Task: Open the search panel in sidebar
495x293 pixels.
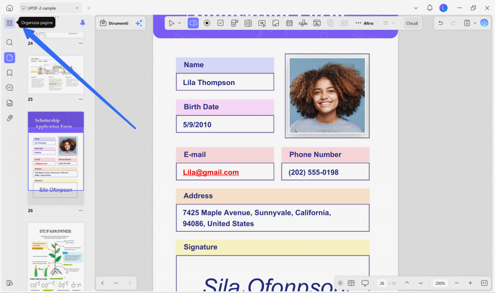Action: point(10,42)
